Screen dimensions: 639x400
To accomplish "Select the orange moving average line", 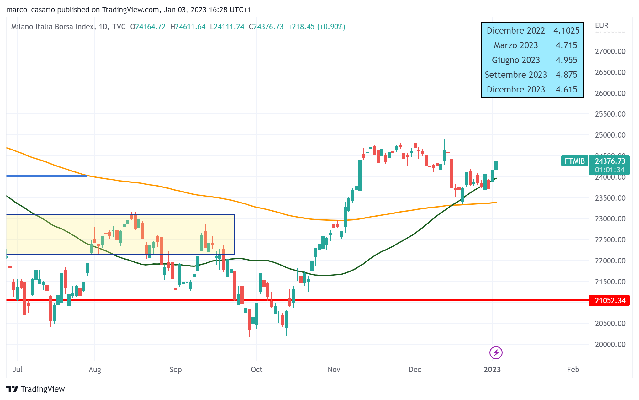I will (188, 193).
